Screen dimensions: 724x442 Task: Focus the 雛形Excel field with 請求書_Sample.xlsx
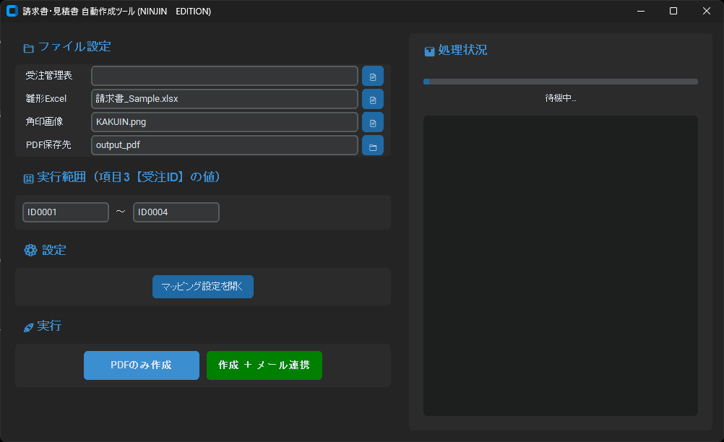(225, 99)
